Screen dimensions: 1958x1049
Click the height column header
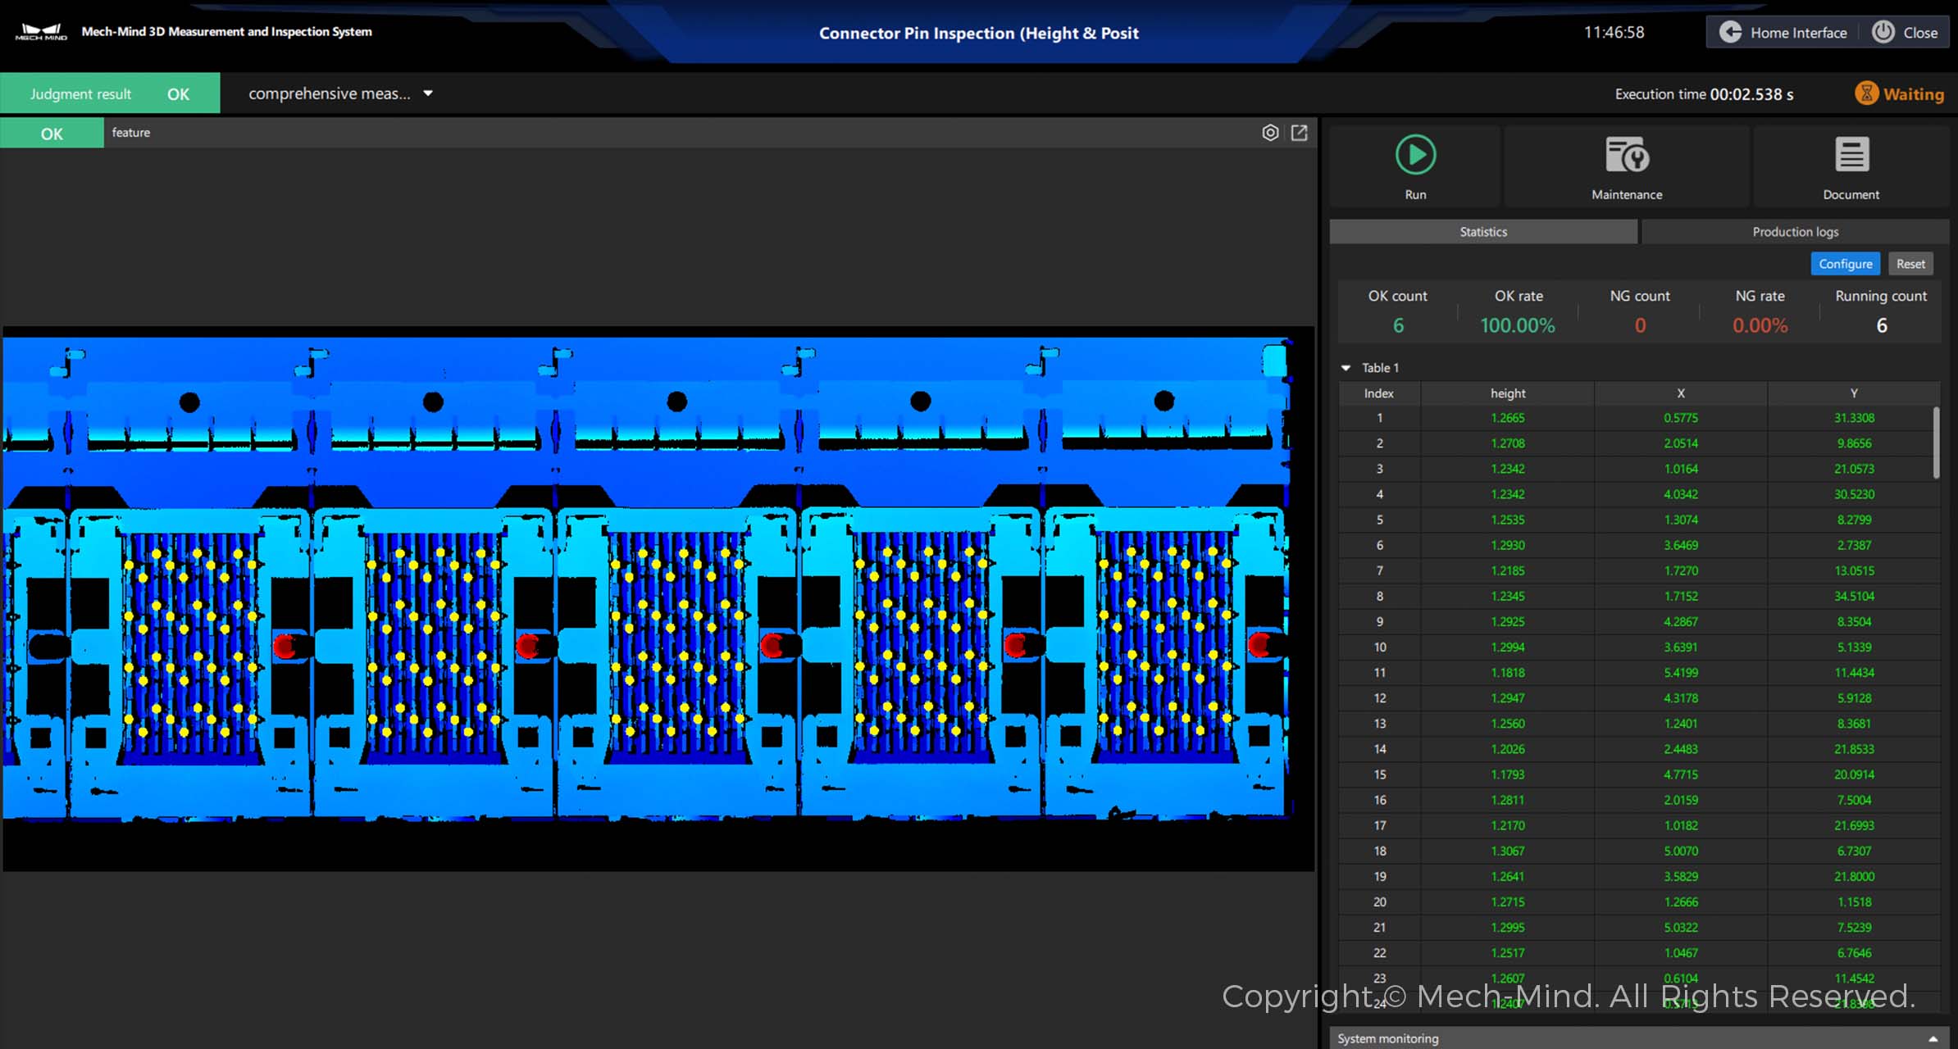1508,393
